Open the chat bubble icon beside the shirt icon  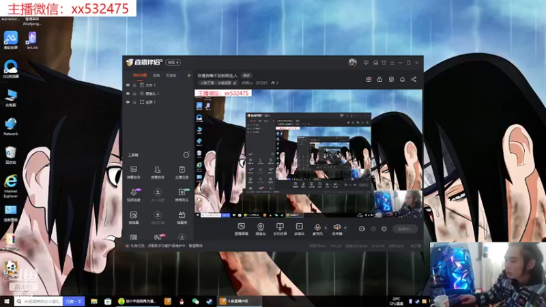375,63
